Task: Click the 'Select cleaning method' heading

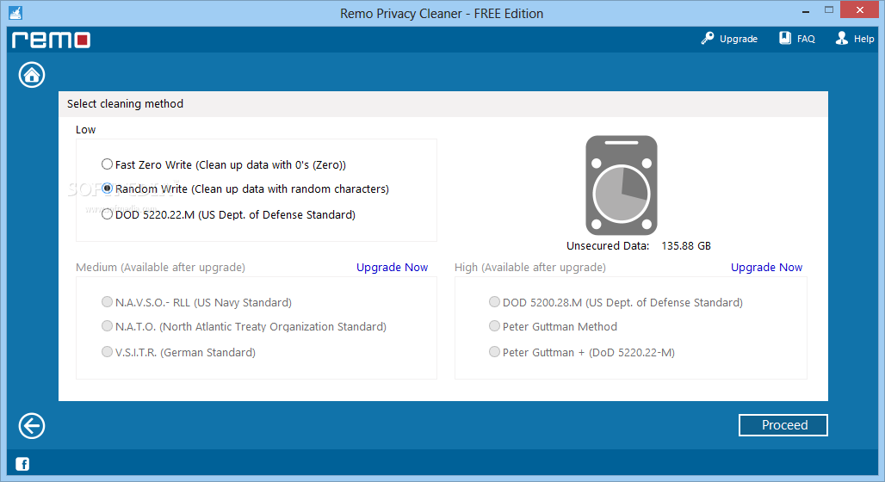Action: click(x=126, y=104)
